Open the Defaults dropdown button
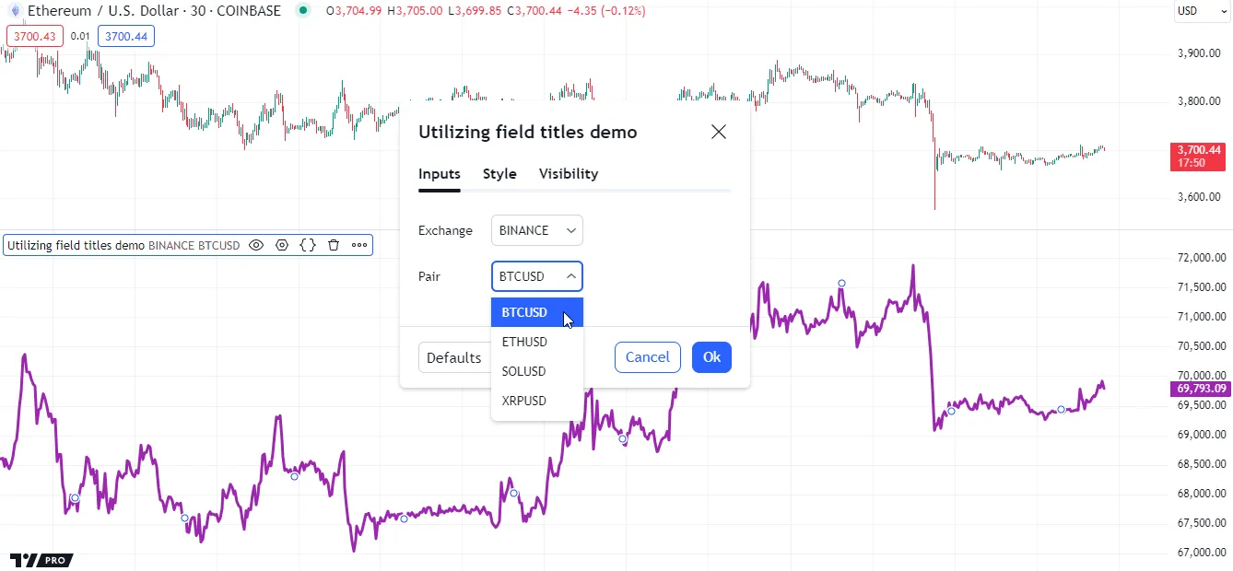1233x571 pixels. pyautogui.click(x=454, y=357)
